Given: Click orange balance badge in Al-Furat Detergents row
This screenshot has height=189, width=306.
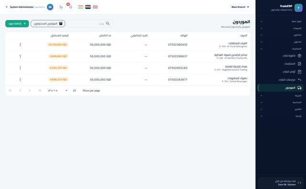Looking at the screenshot, I should pos(57,44).
